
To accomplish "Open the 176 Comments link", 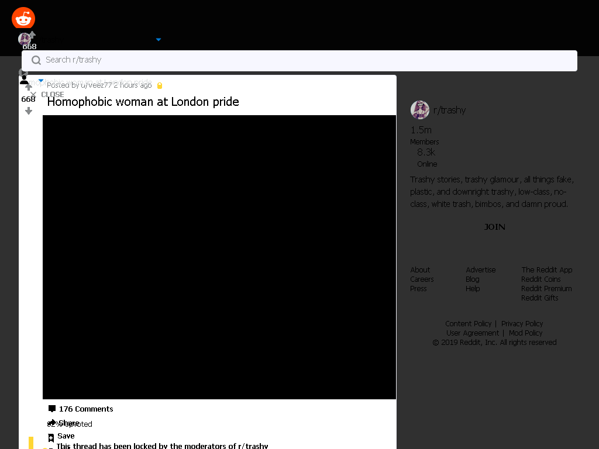I will [x=86, y=409].
